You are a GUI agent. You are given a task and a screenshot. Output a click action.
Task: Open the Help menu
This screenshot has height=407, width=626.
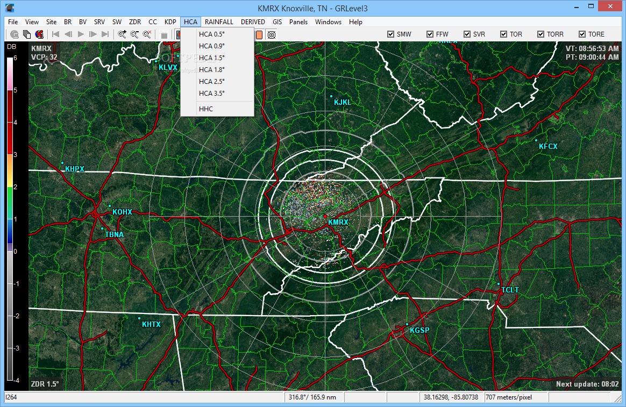point(355,22)
